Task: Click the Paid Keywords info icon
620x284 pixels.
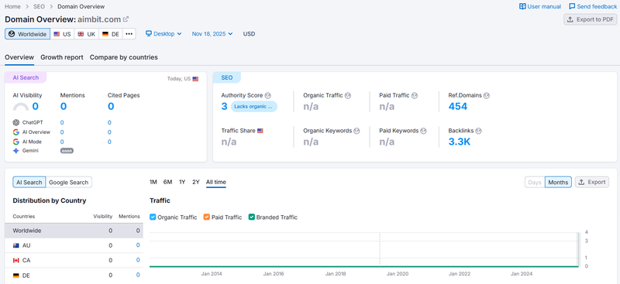Action: tap(423, 131)
